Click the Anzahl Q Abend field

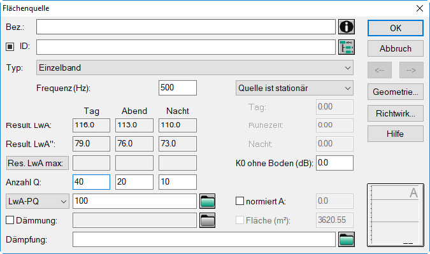pos(134,182)
